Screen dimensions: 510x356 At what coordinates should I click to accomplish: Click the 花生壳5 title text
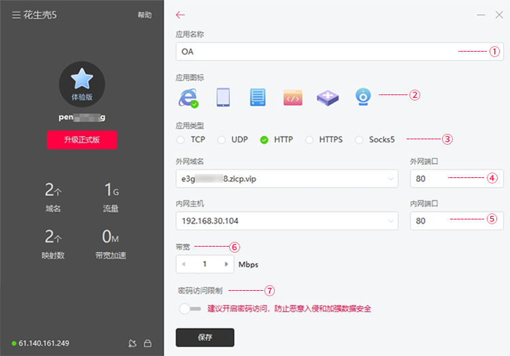tap(40, 15)
